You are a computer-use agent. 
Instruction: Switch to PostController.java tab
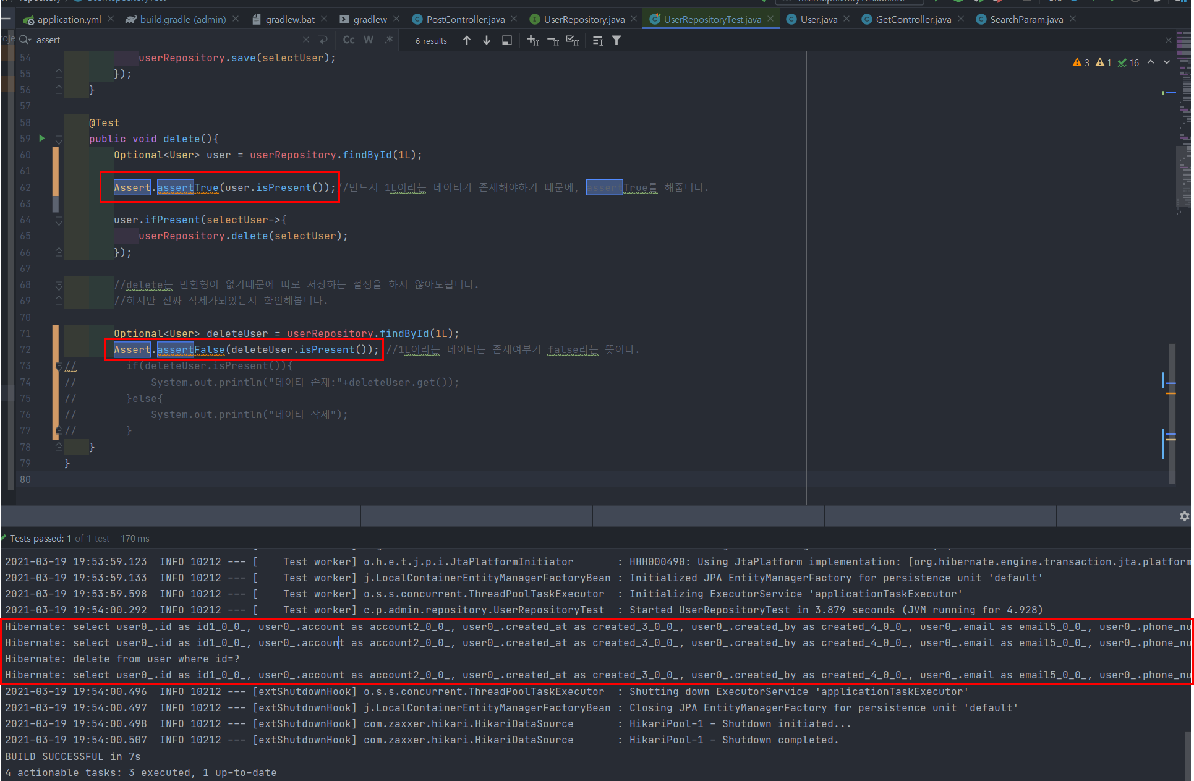pyautogui.click(x=465, y=20)
